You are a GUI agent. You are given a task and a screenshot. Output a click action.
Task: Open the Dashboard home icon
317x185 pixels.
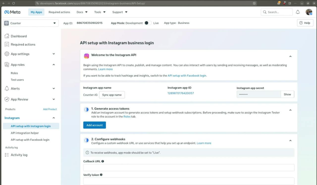(x=7, y=36)
